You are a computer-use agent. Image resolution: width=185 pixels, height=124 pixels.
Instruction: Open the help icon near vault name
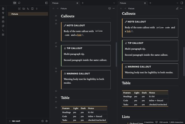pos(42,121)
